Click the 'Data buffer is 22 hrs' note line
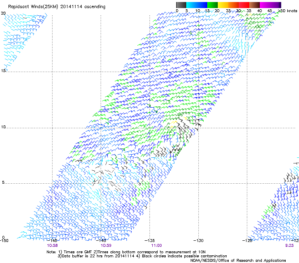This screenshot has width=299, height=263. pyautogui.click(x=142, y=256)
